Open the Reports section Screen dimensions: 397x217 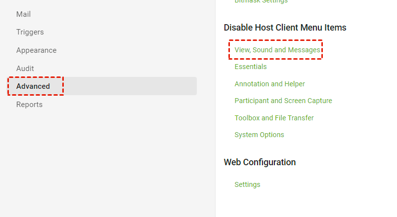29,105
